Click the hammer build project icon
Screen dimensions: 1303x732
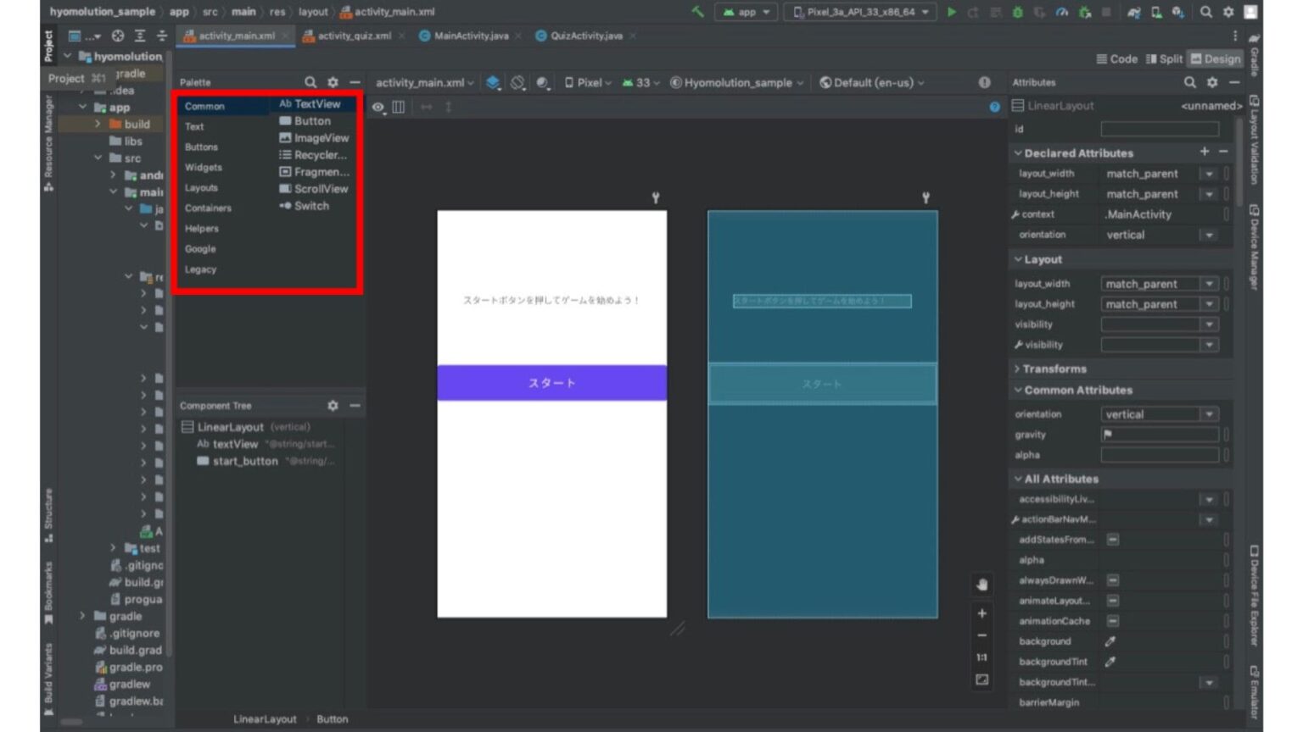697,12
